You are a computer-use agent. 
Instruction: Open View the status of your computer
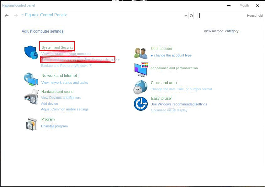pos(66,54)
